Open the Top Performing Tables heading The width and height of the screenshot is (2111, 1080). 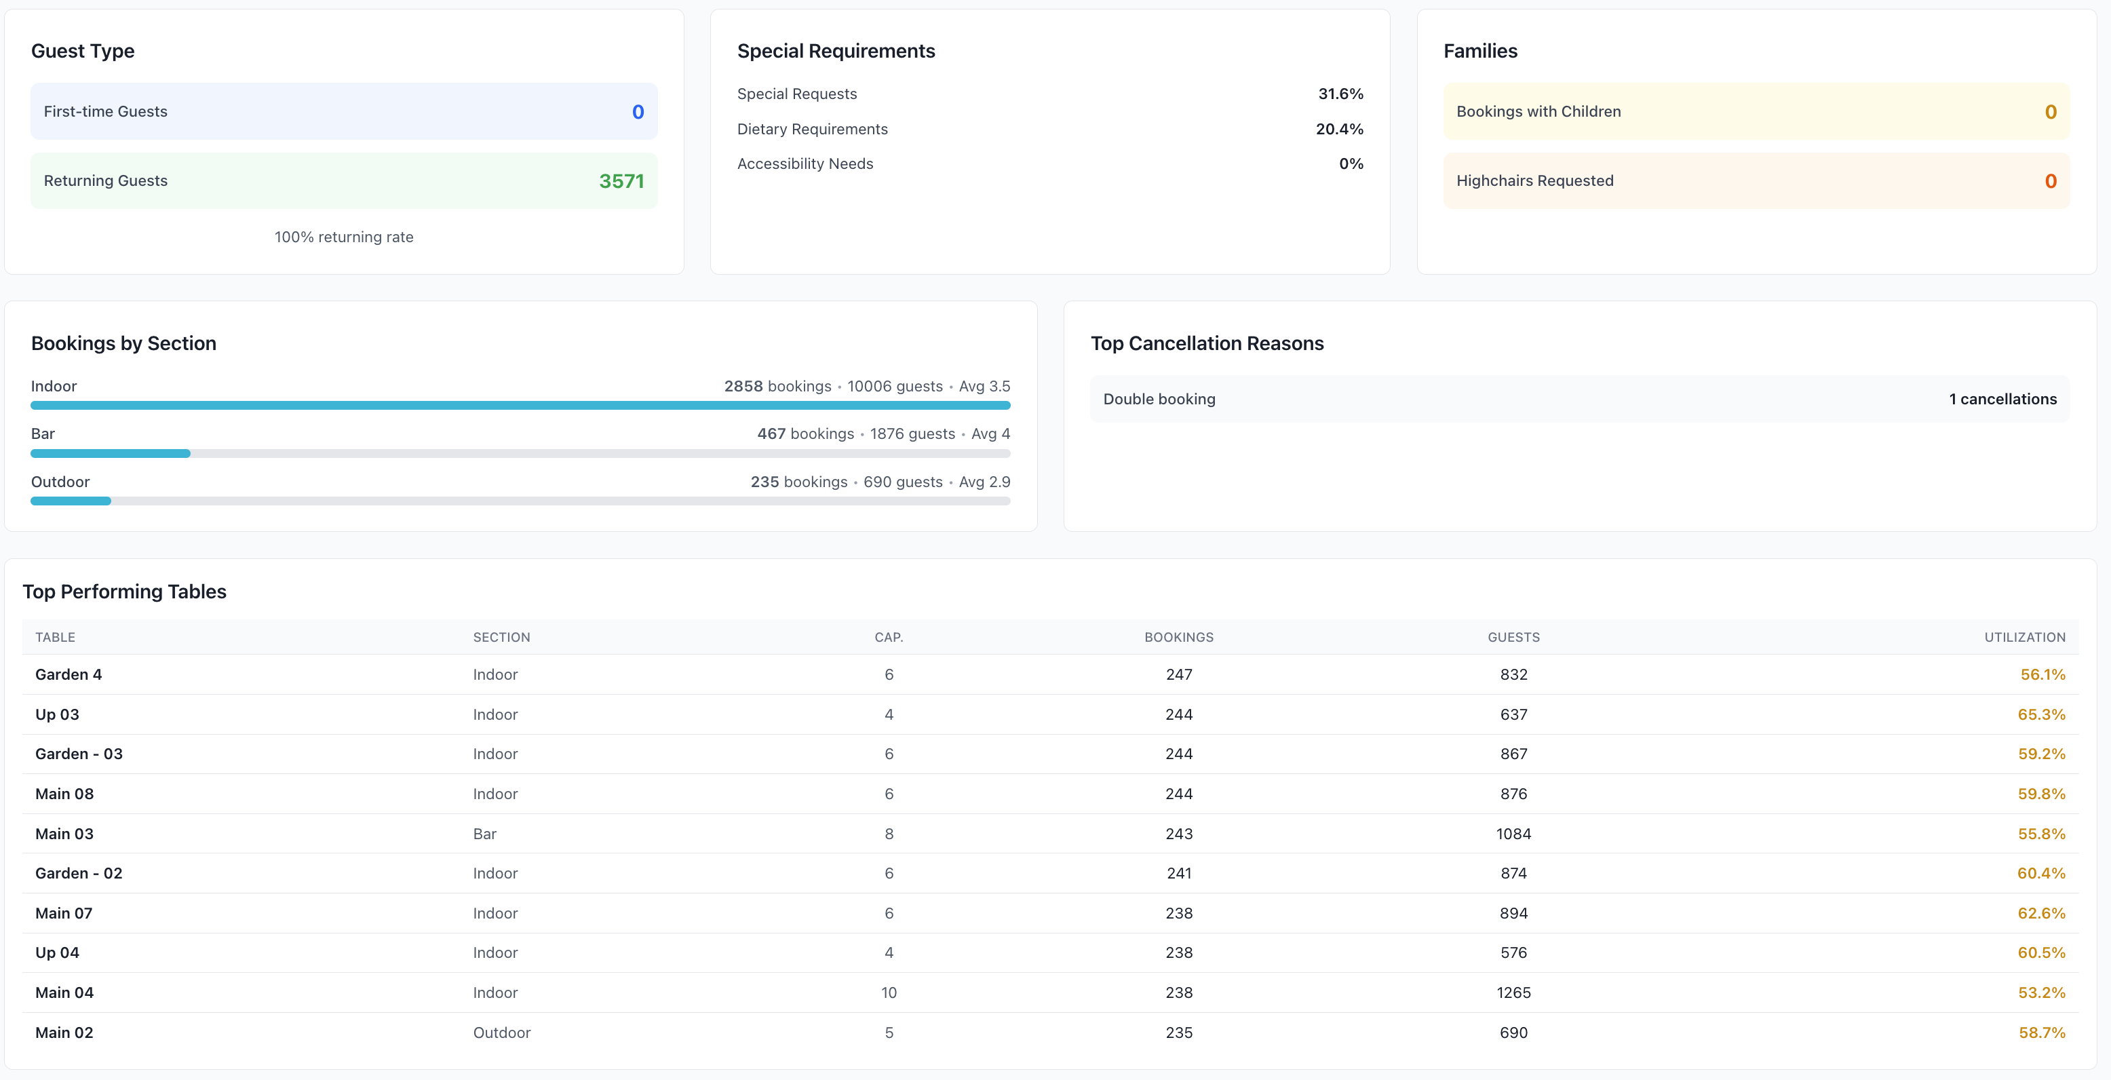coord(125,591)
